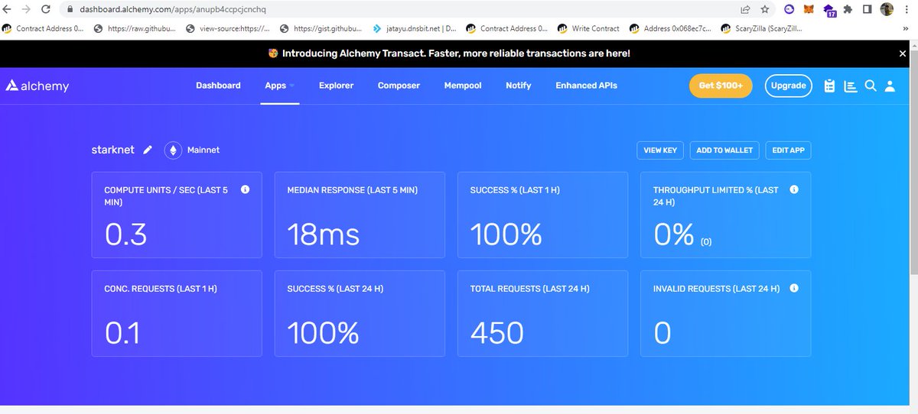Show info for Invalid Requests
This screenshot has width=918, height=414.
794,288
